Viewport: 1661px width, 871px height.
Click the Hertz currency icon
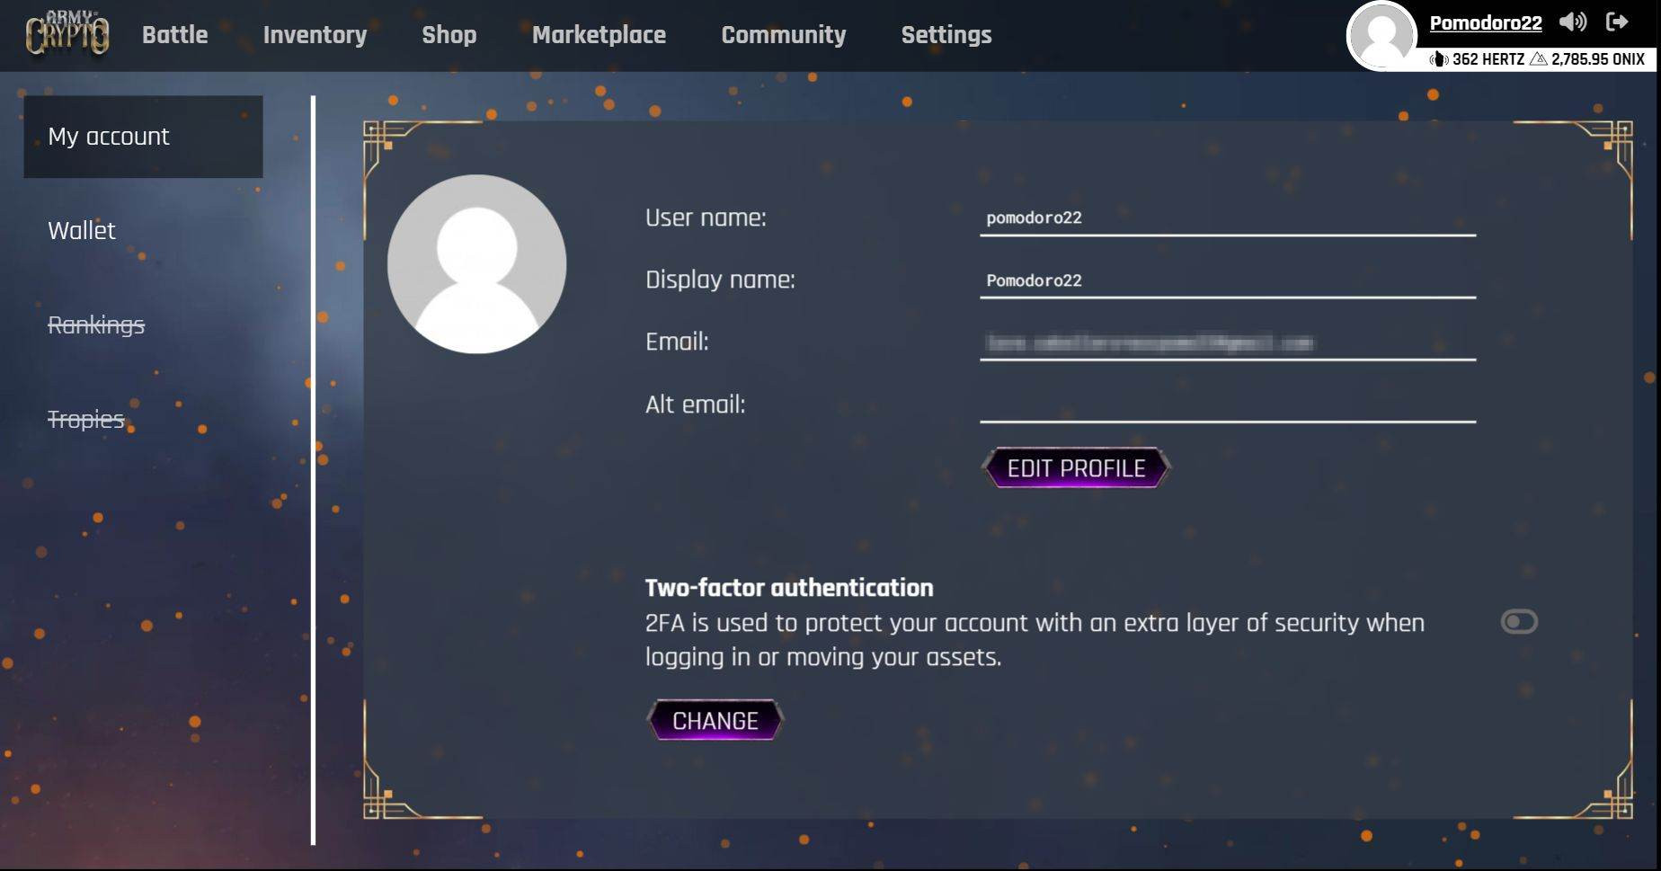[x=1438, y=59]
